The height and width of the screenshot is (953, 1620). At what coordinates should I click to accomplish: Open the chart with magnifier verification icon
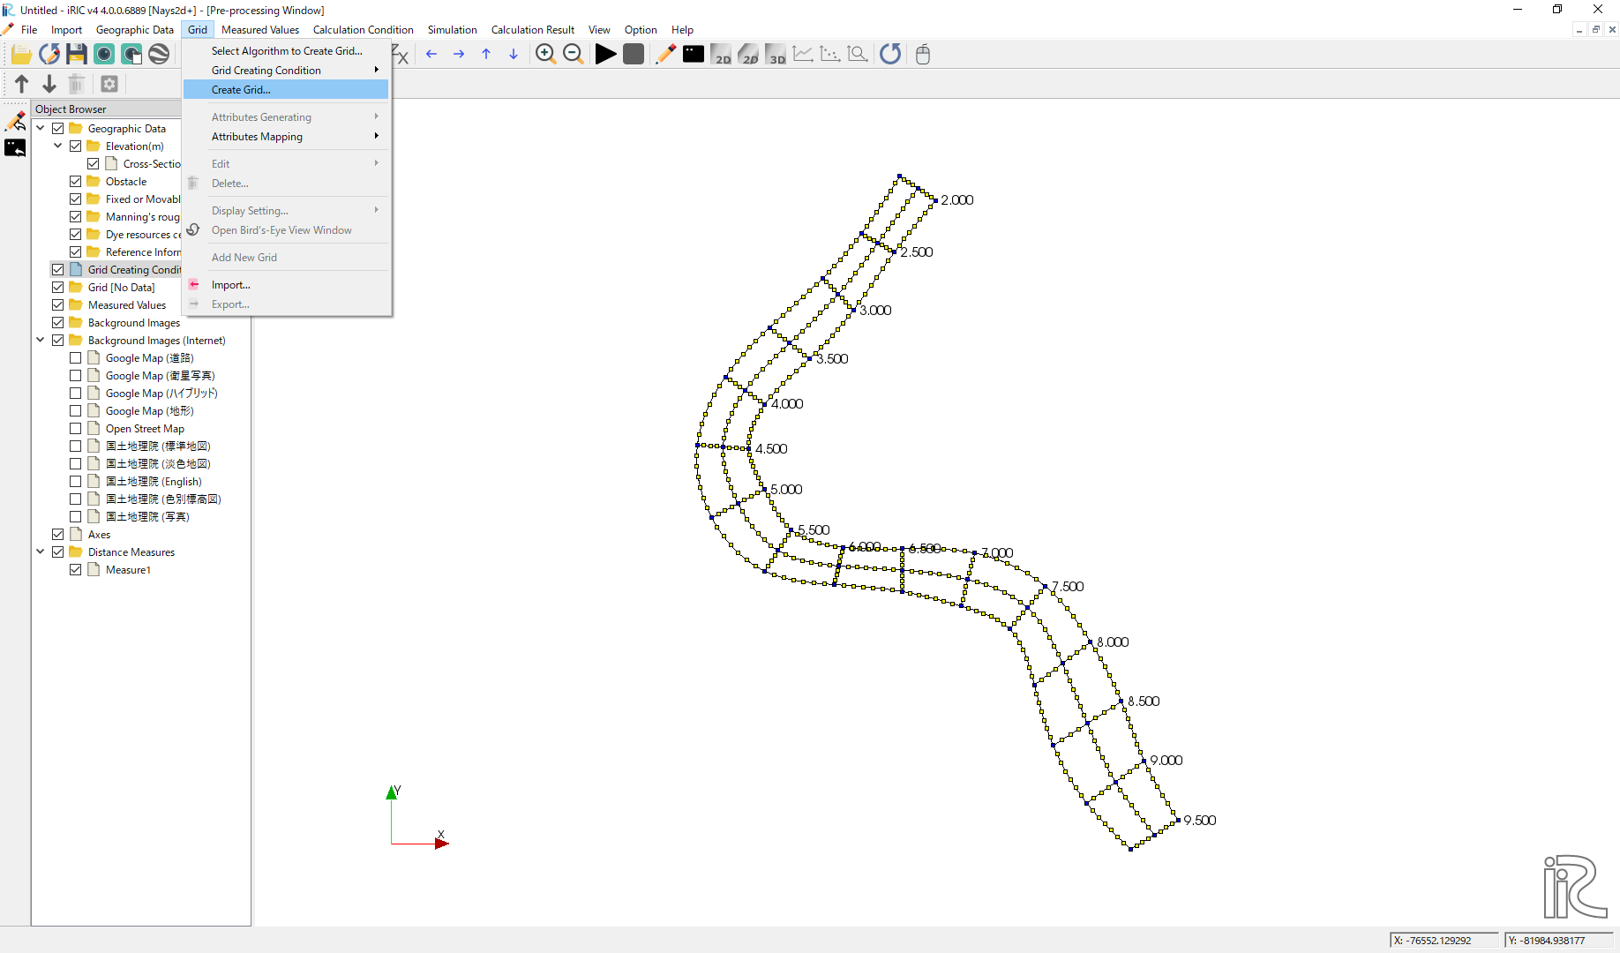(x=858, y=55)
